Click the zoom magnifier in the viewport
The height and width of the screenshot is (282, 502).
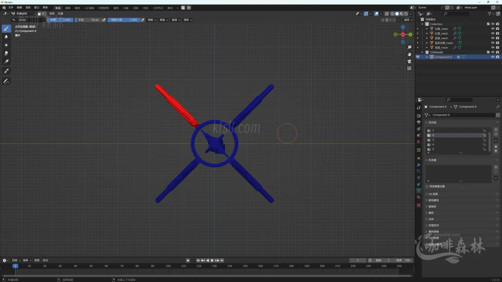click(409, 47)
